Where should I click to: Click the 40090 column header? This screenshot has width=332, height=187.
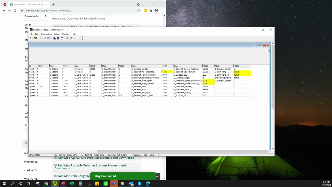coord(242,66)
